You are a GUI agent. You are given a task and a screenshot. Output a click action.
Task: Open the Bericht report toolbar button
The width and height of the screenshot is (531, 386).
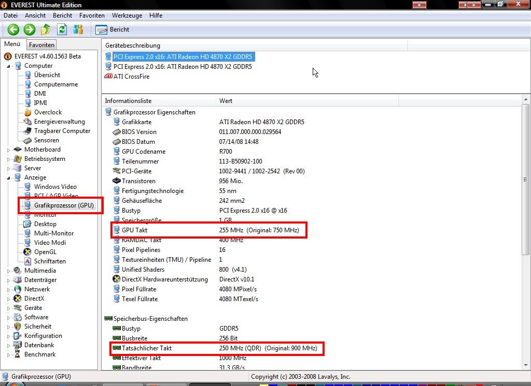tap(113, 29)
